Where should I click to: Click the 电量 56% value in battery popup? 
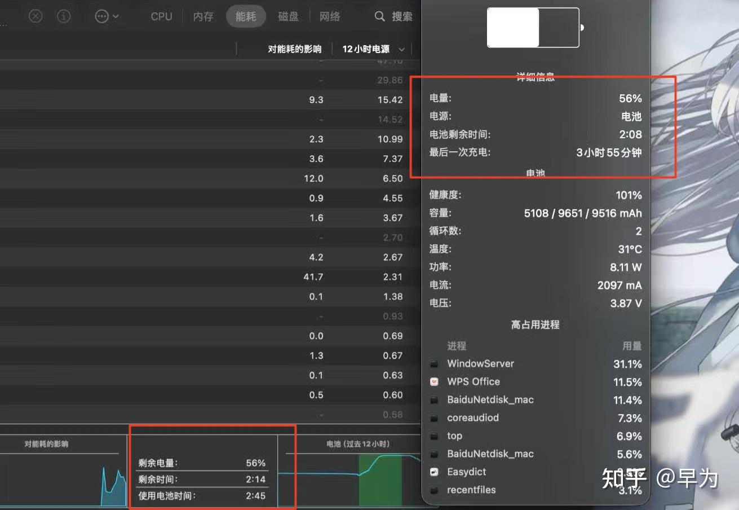(x=630, y=98)
